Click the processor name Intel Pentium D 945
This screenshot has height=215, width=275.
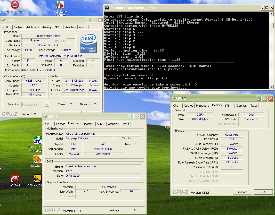pos(48,36)
